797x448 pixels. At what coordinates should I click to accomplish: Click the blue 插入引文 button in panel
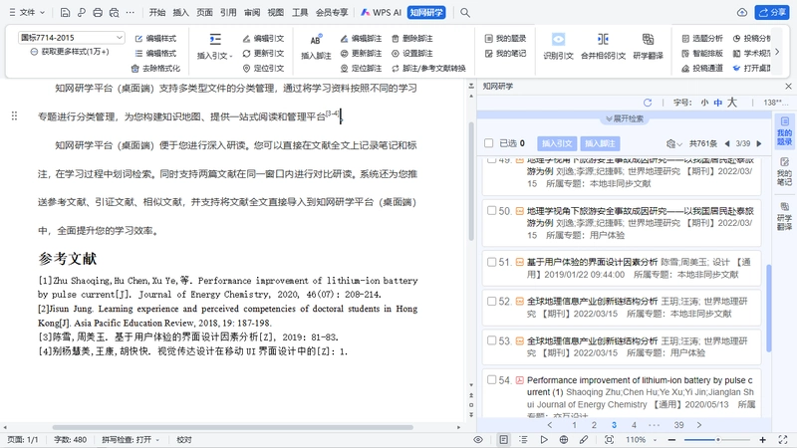coord(557,143)
